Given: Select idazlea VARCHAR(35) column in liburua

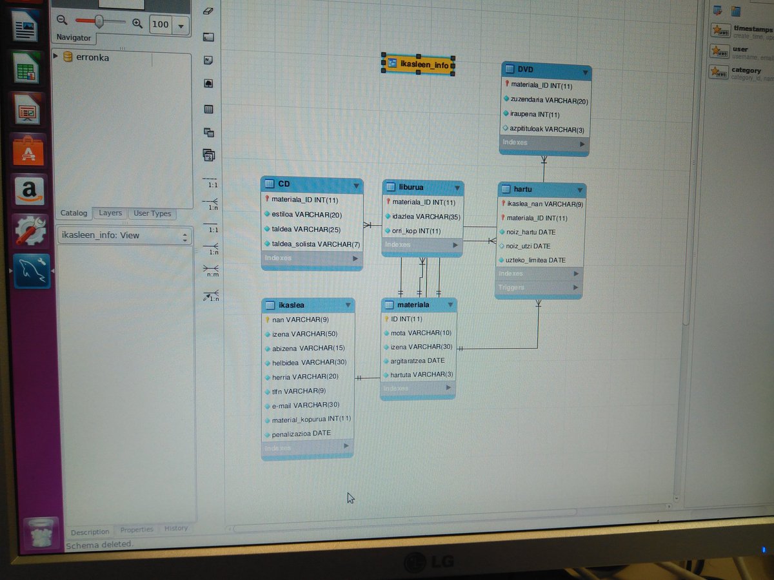Looking at the screenshot, I should click(x=422, y=217).
